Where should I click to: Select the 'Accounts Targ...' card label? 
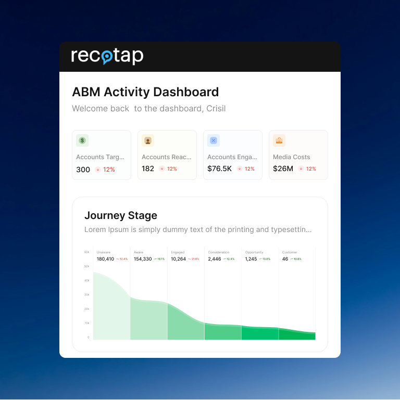tap(100, 157)
